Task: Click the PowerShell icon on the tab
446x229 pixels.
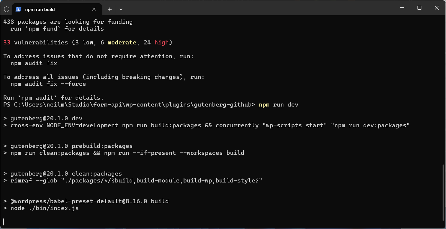Action: [18, 9]
